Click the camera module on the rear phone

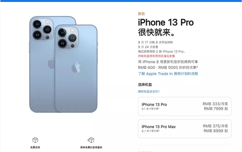pos(42,30)
